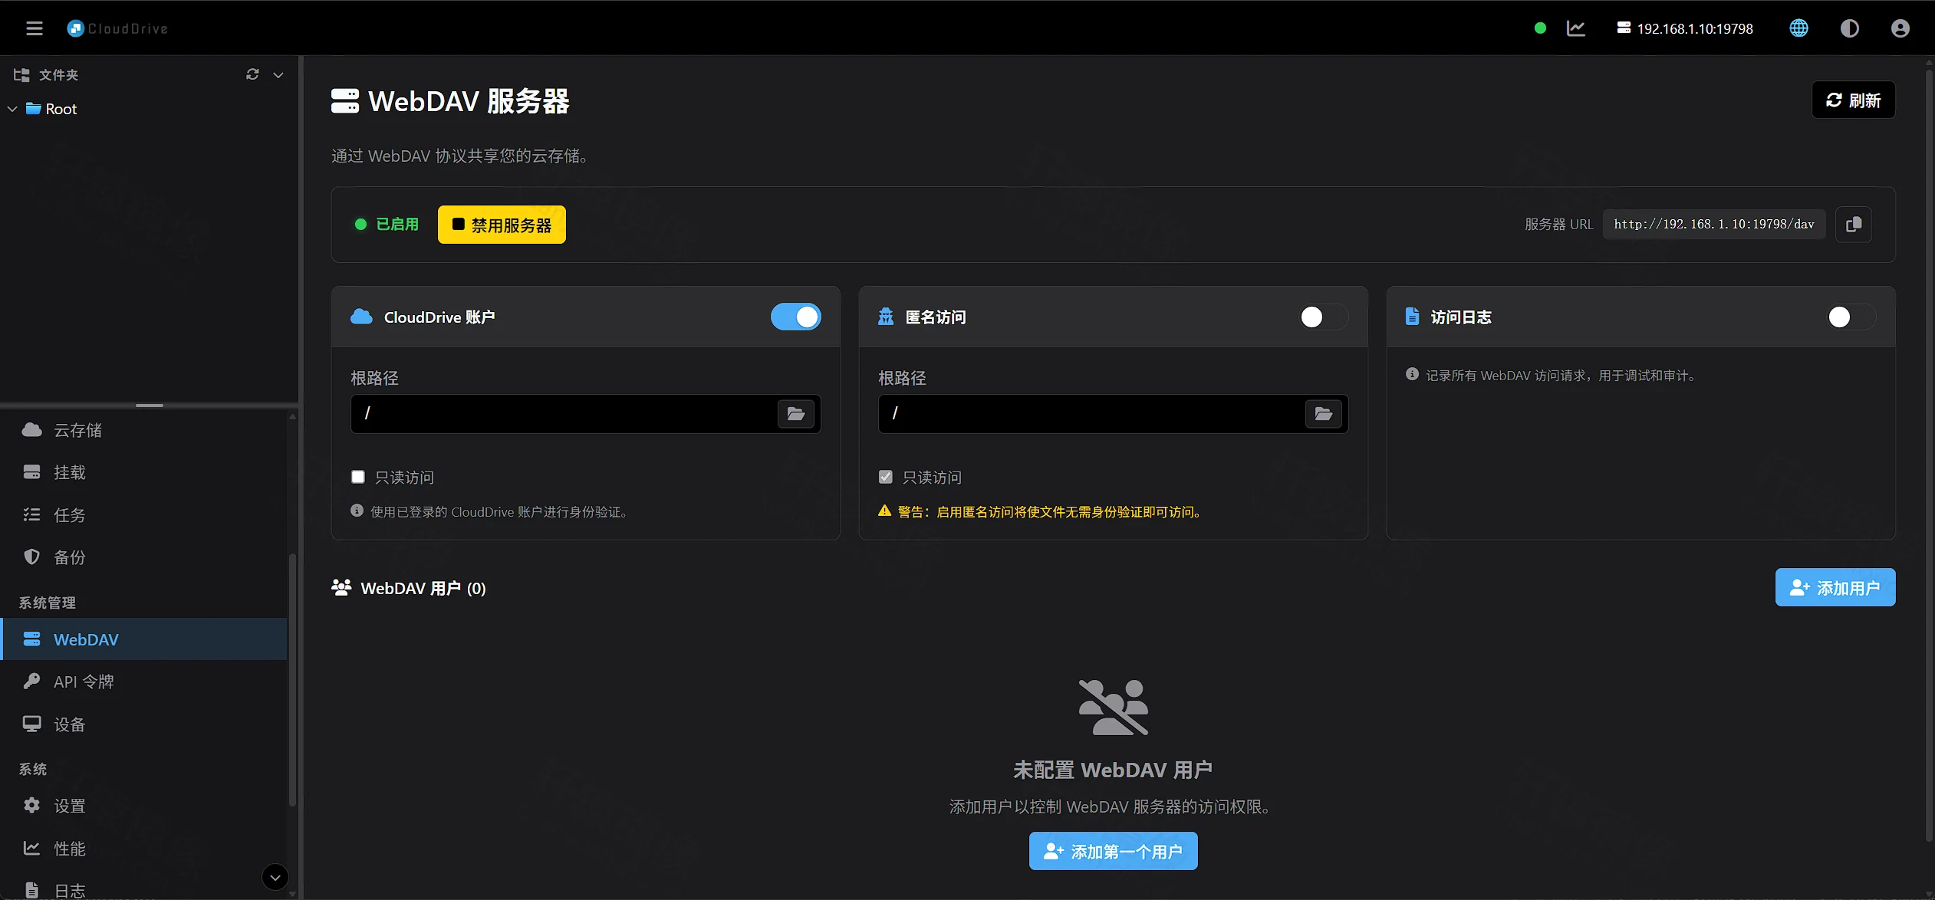Open the hamburger menu
Viewport: 1935px width, 900px height.
pos(35,28)
